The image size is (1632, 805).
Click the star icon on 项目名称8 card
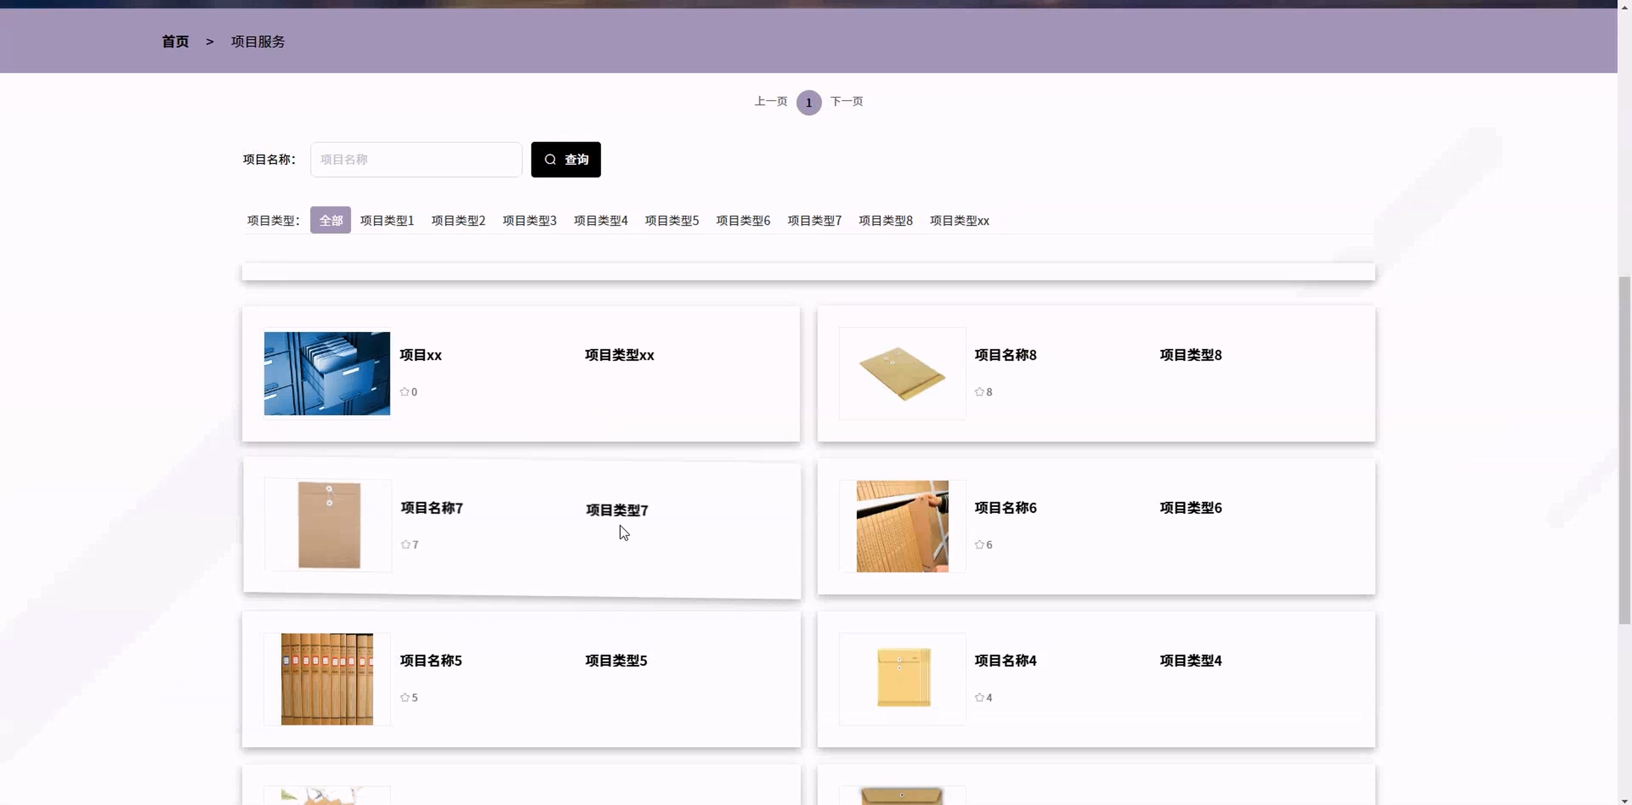(979, 392)
